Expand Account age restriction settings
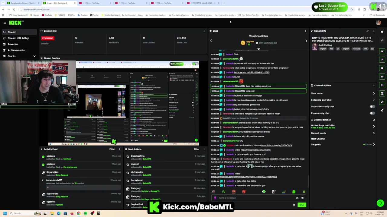Screen dimensions: 387x217 coord(374,127)
